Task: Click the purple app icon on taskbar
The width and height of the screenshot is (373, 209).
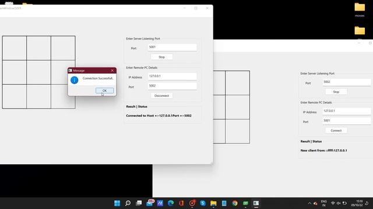Action: (160, 203)
